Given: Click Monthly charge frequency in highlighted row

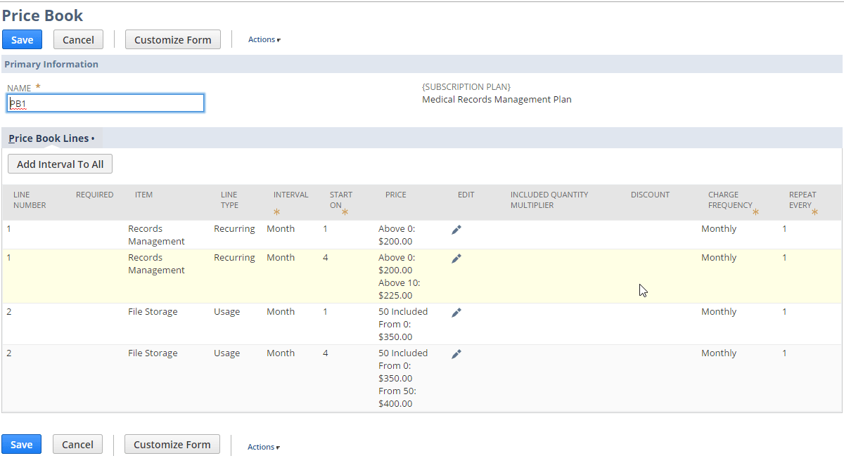Looking at the screenshot, I should [719, 257].
